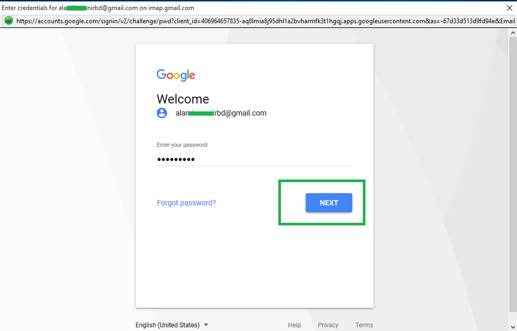Click the scrollbar down arrow

point(513,327)
